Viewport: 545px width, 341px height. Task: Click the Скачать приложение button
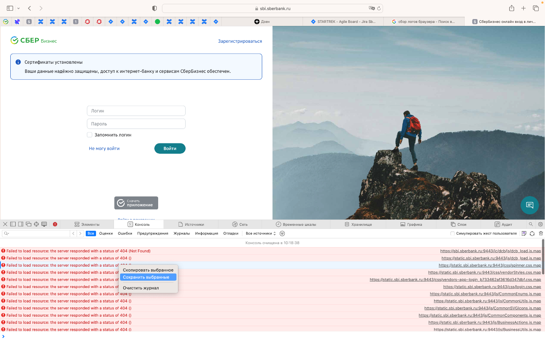(136, 203)
